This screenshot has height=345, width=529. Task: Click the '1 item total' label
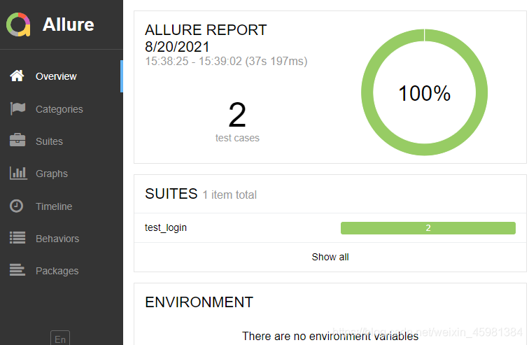click(x=230, y=195)
